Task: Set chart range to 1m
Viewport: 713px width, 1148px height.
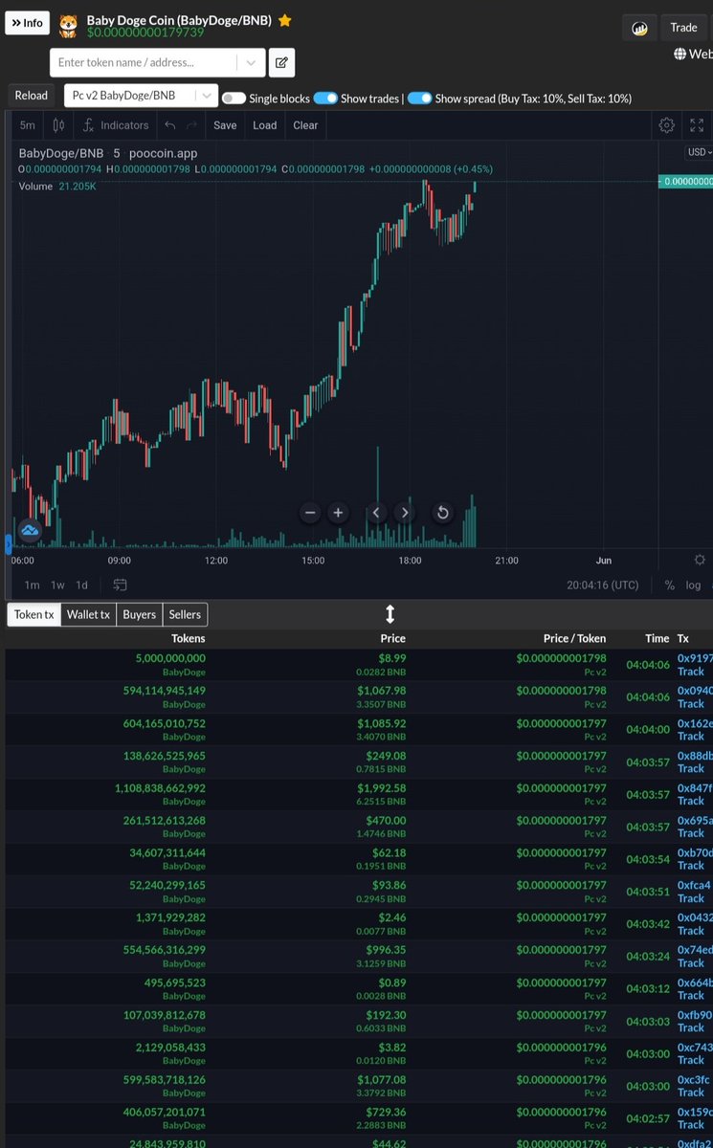Action: (33, 585)
